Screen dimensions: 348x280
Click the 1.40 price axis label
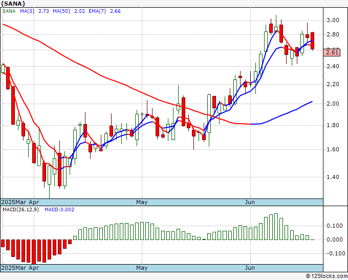[x=333, y=177]
